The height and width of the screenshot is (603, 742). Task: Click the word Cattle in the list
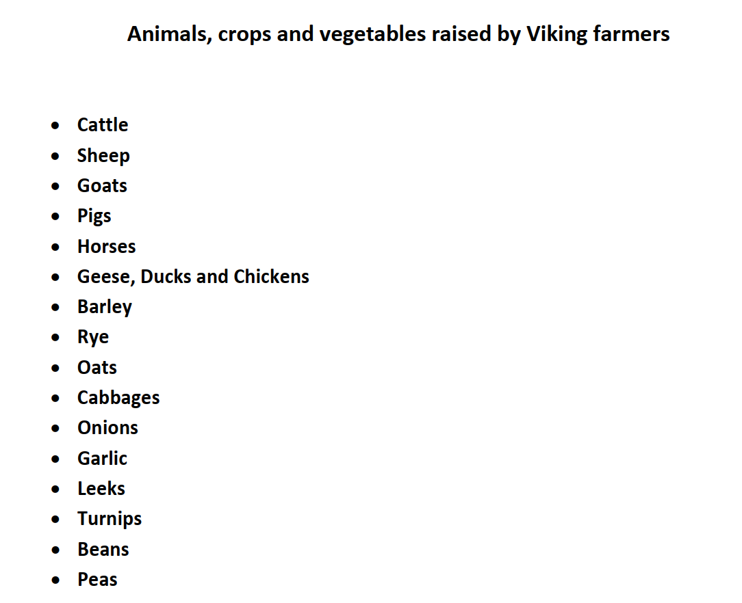[x=103, y=124]
